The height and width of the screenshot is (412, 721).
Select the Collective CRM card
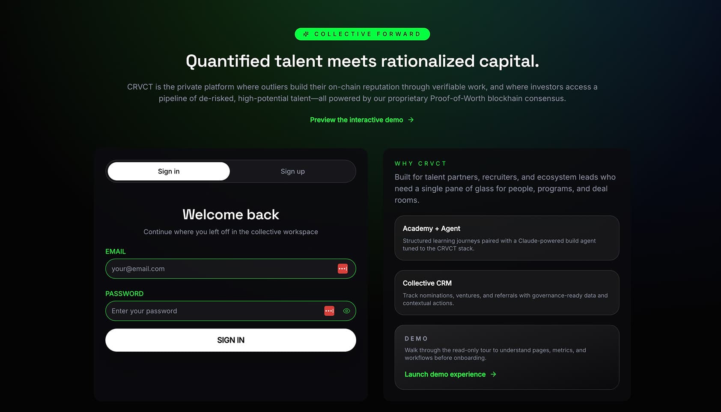click(x=506, y=293)
